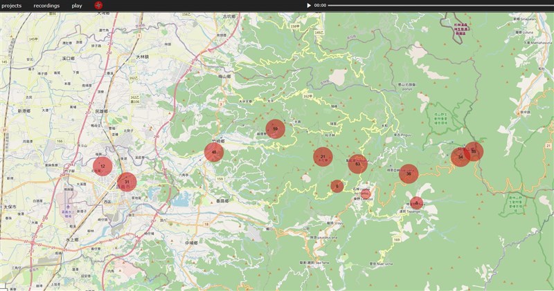Viewport: 554px width, 291px height.
Task: Open the recording cluster labeled 34
Action: [x=461, y=157]
